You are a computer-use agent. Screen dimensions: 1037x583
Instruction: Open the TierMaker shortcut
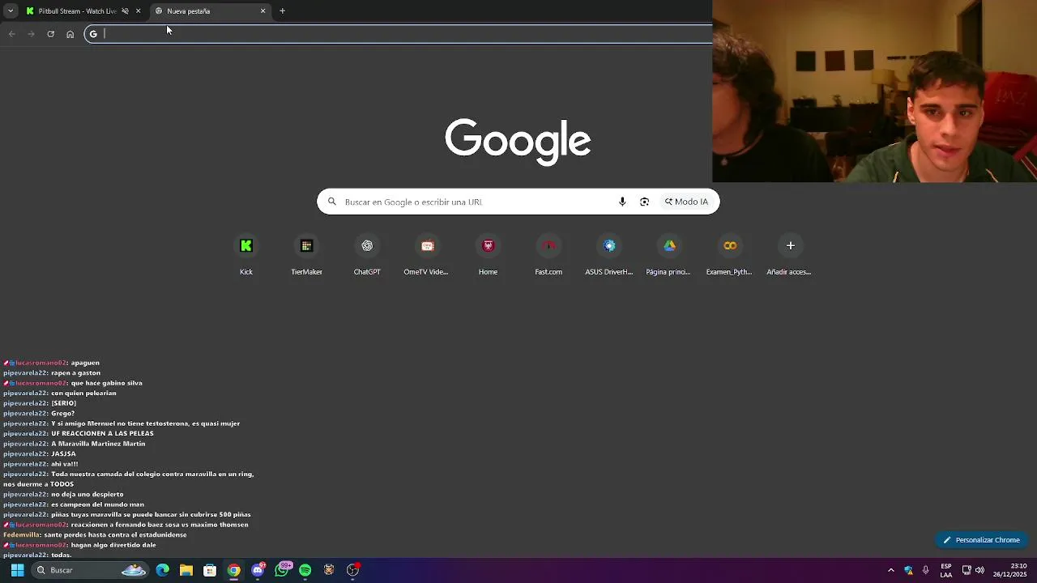306,255
